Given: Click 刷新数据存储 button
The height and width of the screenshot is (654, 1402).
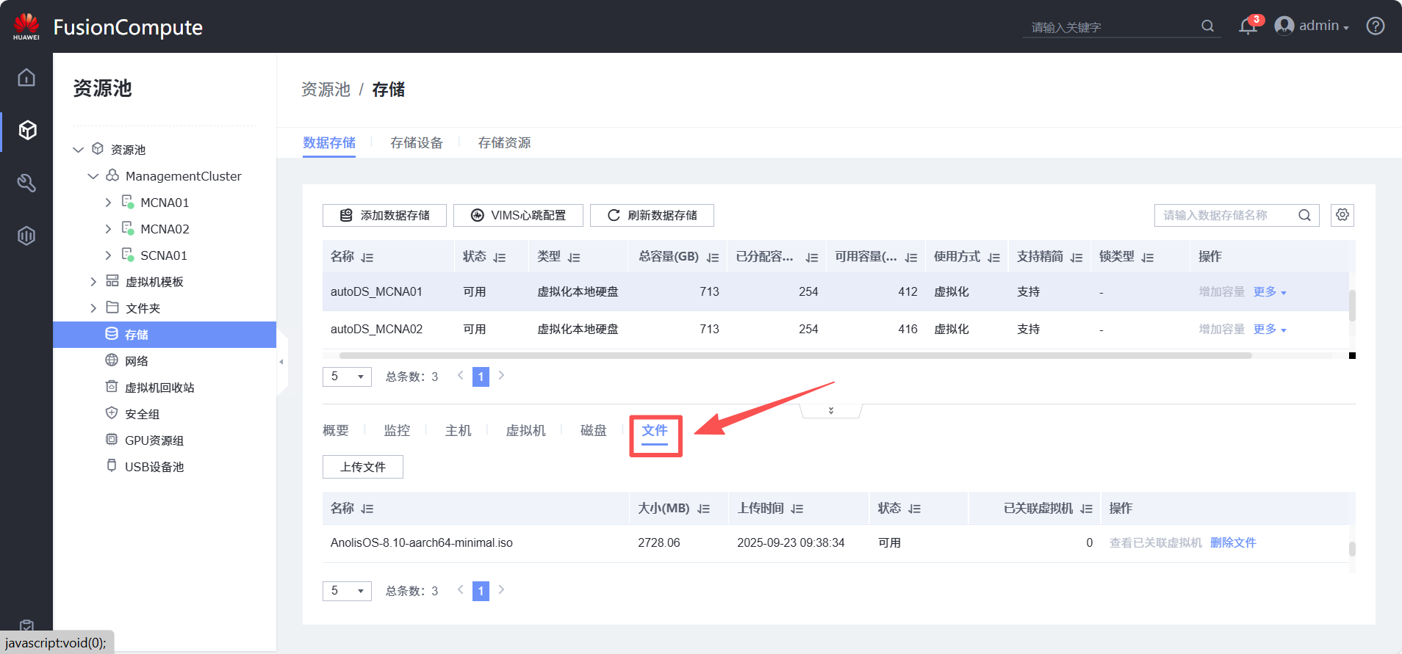Looking at the screenshot, I should [652, 215].
